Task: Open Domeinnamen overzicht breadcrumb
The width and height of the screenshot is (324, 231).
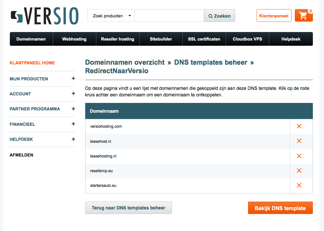Action: [x=125, y=62]
